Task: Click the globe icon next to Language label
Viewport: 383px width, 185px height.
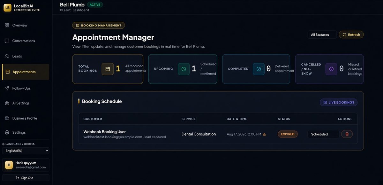Action: pos(4,144)
